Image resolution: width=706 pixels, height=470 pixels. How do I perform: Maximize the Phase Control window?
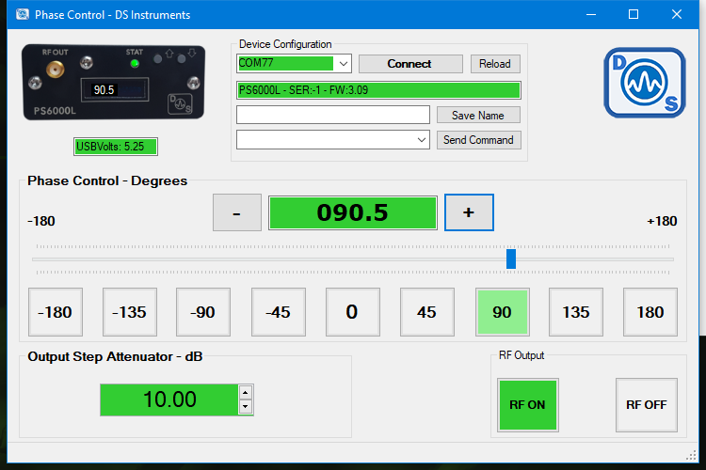pos(634,14)
